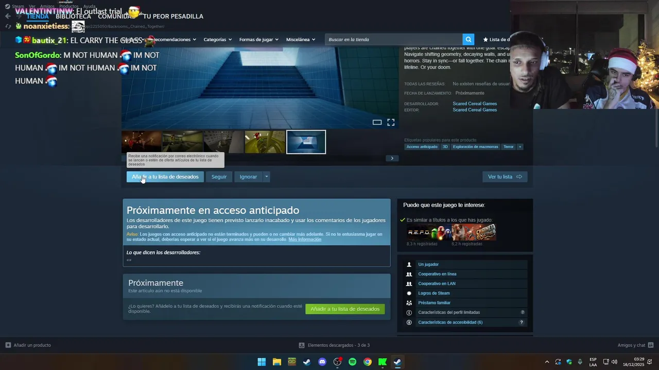Screen dimensions: 659x370
Task: Click the active Steam icon on the taskbar
Action: click(397, 362)
